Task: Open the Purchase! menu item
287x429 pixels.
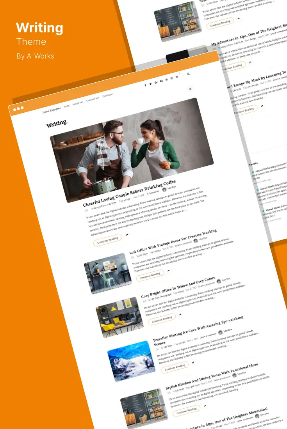Action: coord(107,96)
